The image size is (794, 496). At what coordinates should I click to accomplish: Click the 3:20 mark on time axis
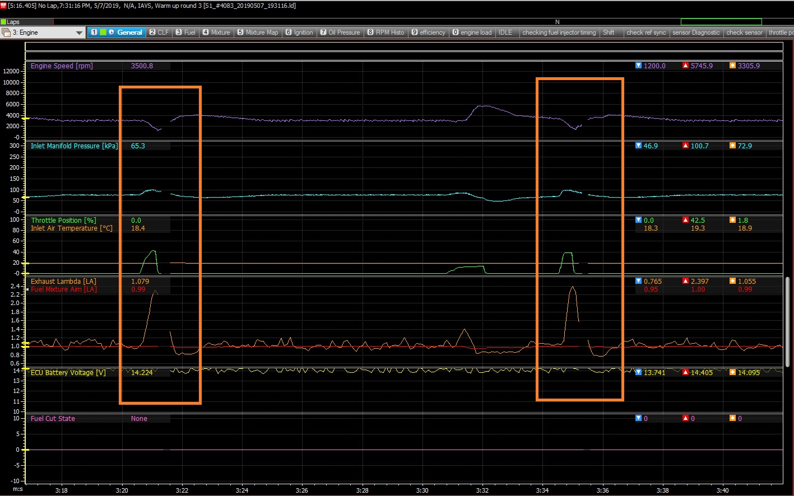click(122, 490)
